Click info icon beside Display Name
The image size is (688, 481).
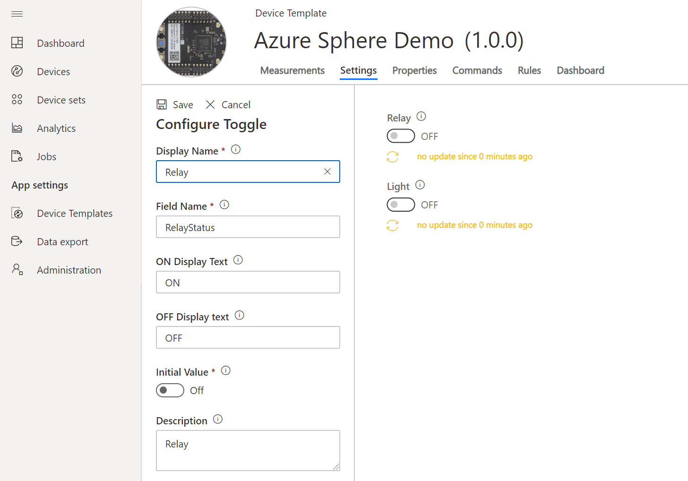click(x=236, y=149)
